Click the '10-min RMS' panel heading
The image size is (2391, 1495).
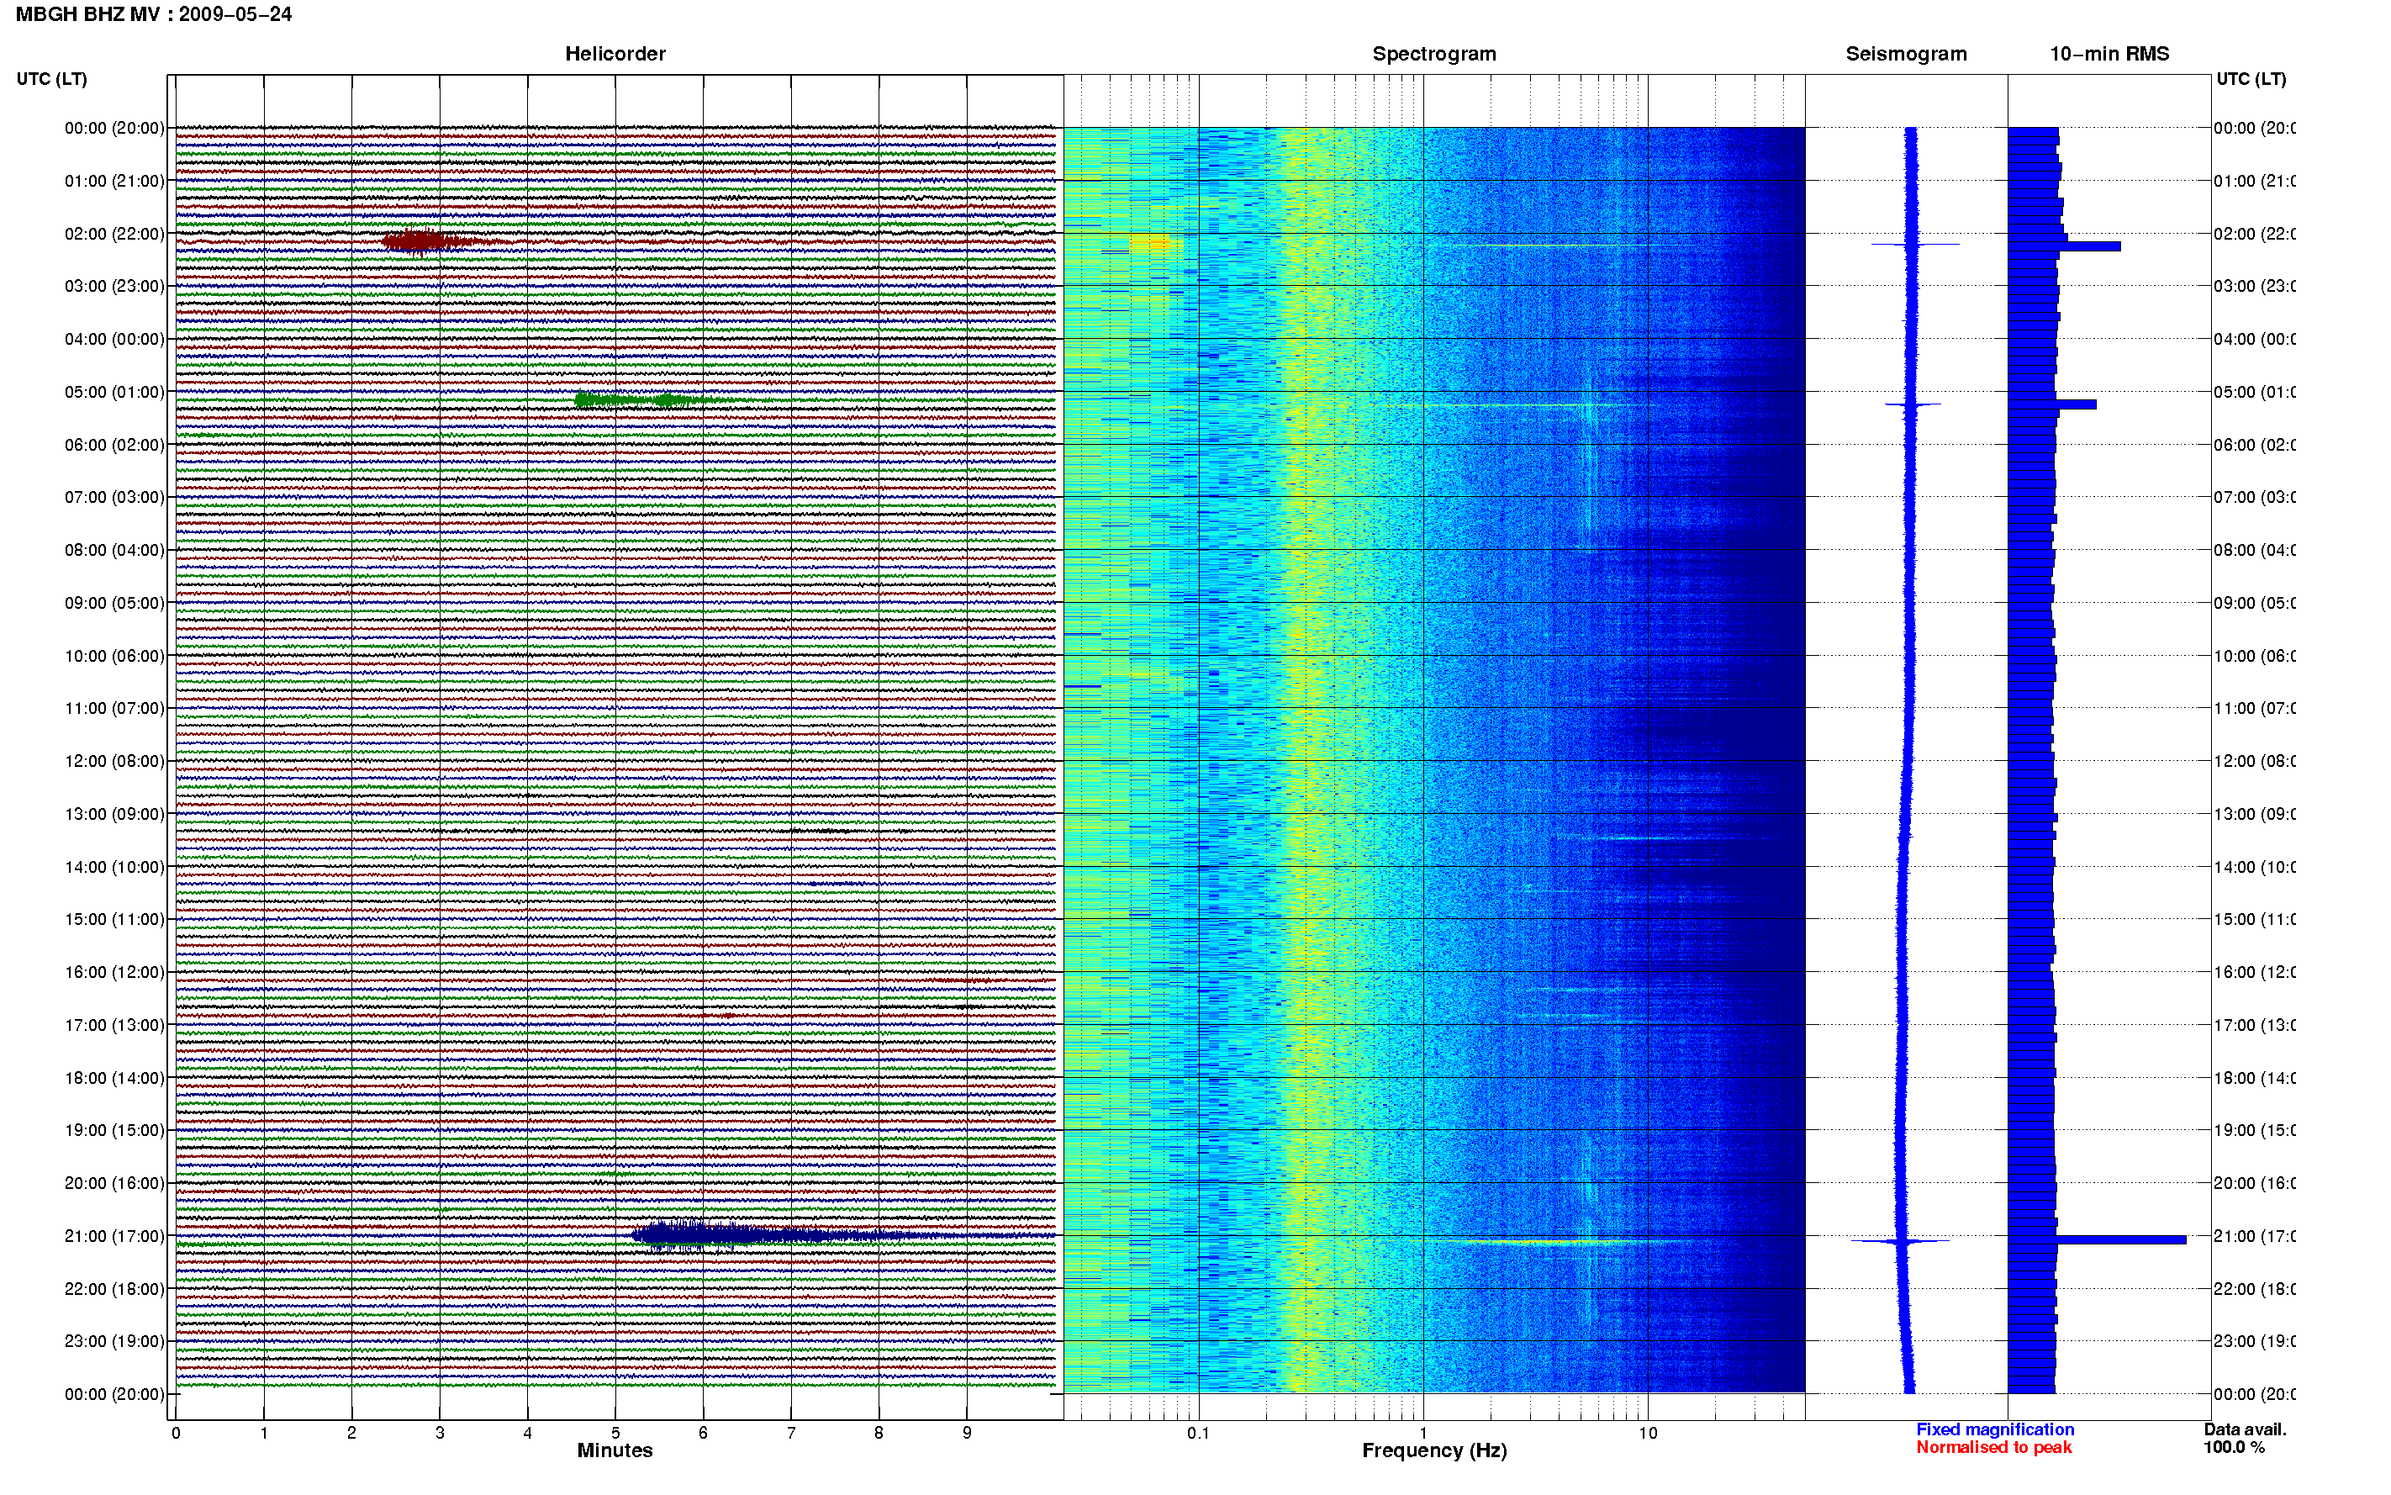(x=2109, y=55)
